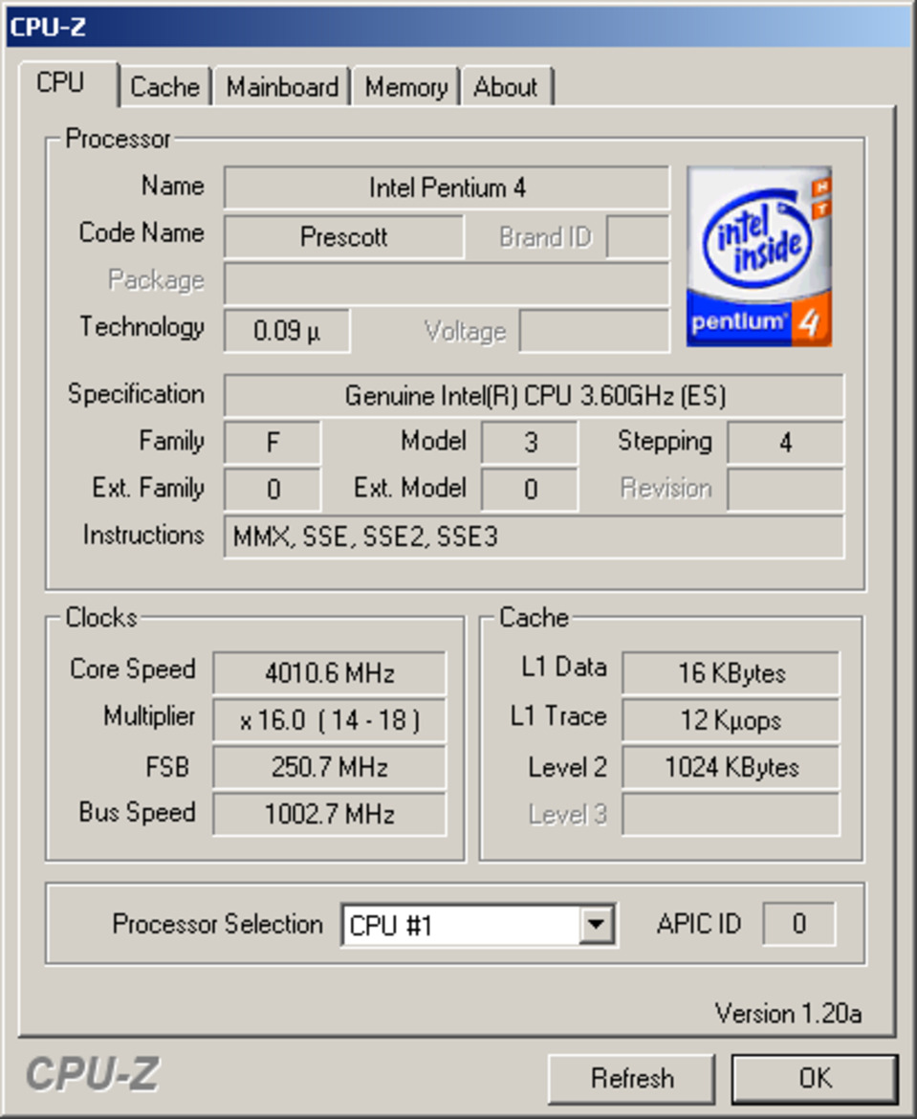Click the Family value F

273,443
